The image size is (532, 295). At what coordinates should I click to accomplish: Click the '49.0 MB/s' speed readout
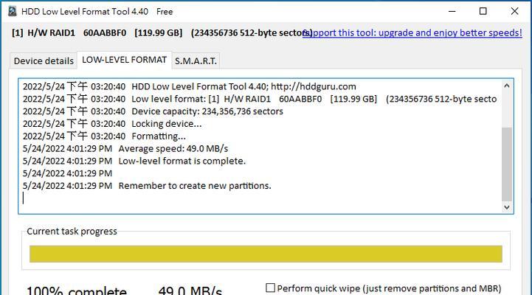click(190, 291)
